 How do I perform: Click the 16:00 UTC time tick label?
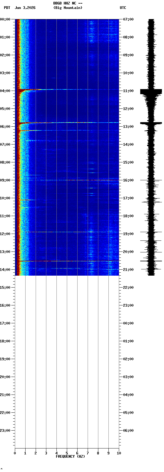point(128,180)
